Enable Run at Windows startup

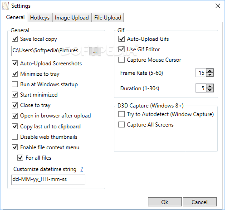(x=15, y=84)
